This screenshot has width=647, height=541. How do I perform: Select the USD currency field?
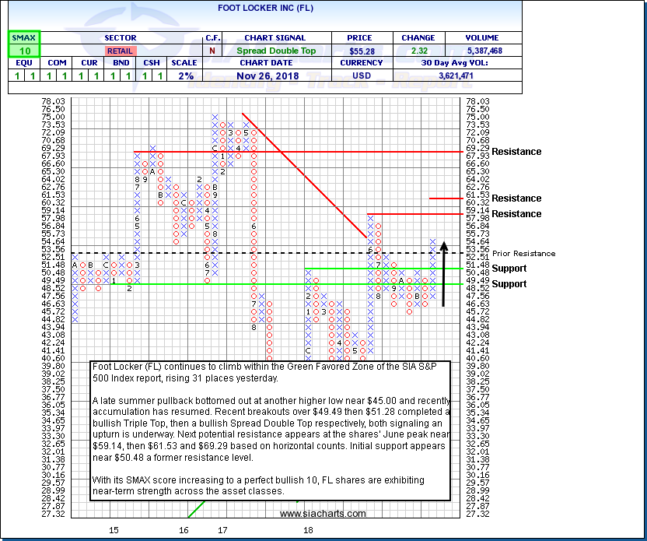362,76
